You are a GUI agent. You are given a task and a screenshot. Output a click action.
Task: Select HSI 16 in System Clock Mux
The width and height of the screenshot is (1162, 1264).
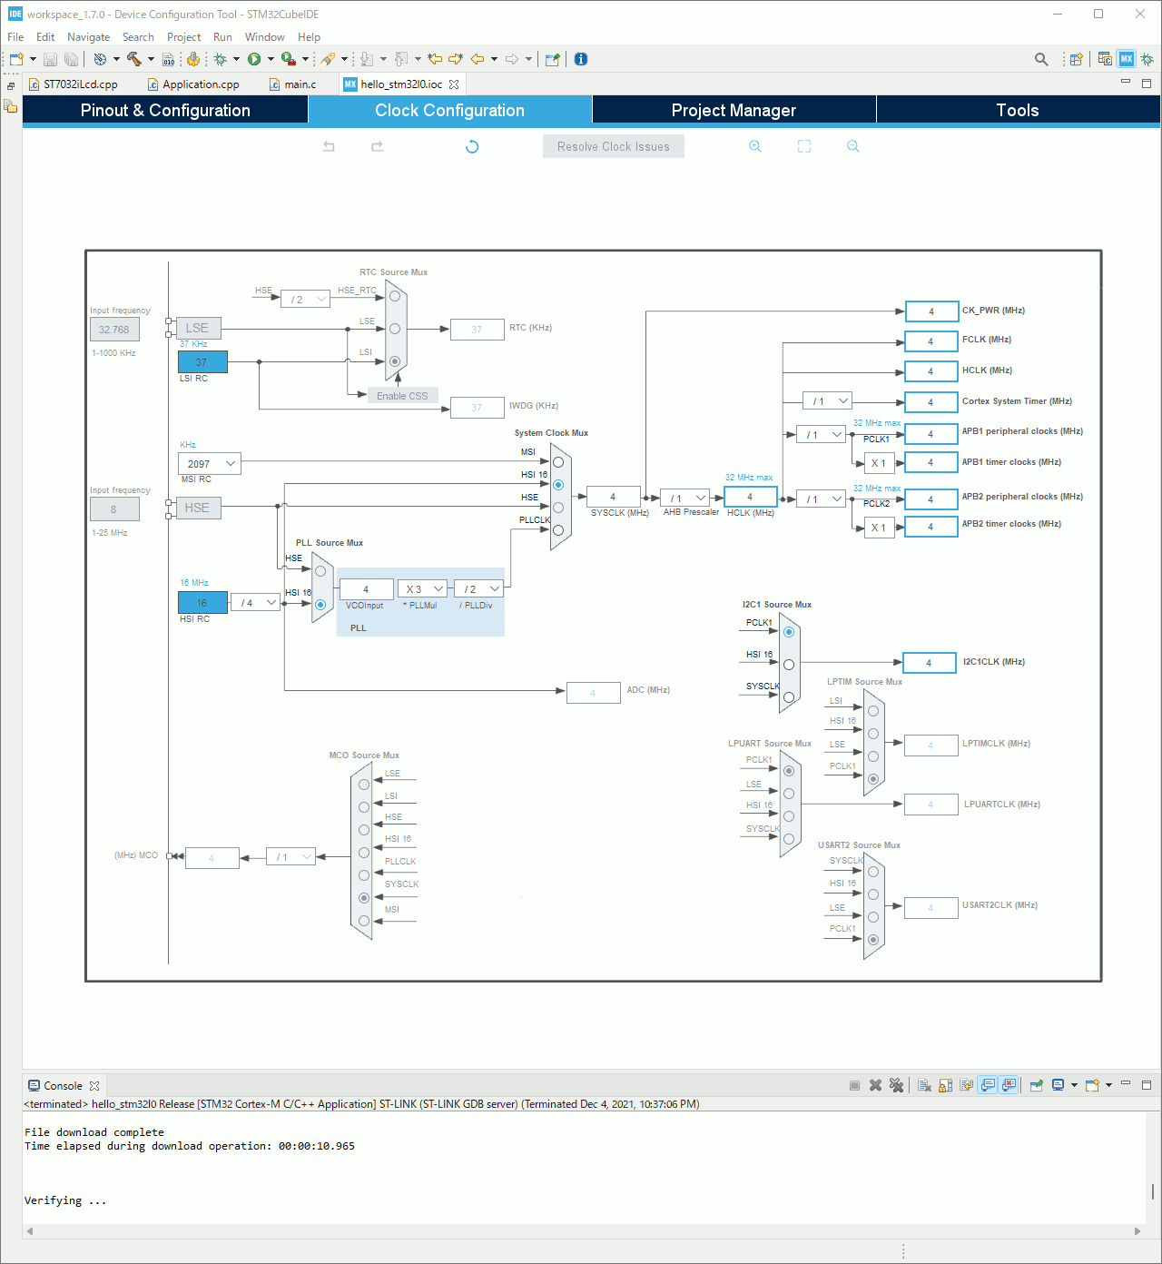pyautogui.click(x=558, y=485)
